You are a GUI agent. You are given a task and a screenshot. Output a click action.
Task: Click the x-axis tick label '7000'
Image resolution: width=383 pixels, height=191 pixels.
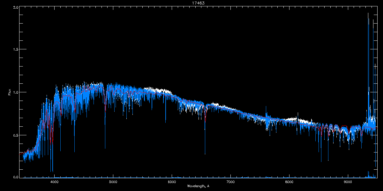point(231,182)
